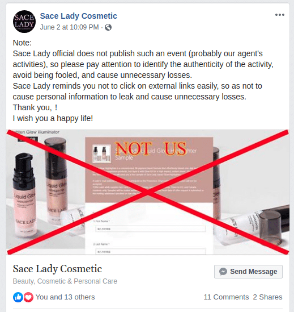Open the 'You and 13 others' reactions list
Viewport: 294px width, 312px height.
coord(65,297)
